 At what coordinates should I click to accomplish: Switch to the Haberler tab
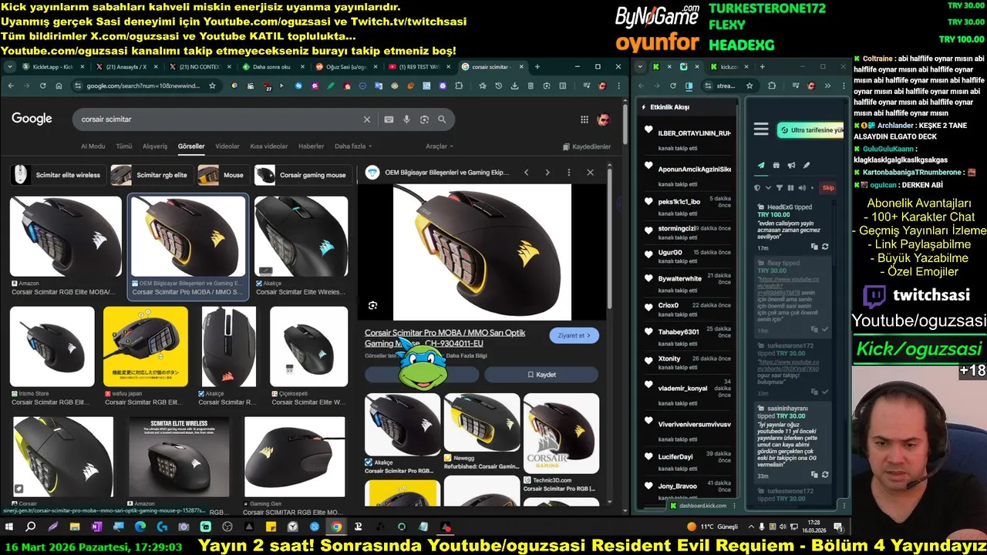click(312, 146)
